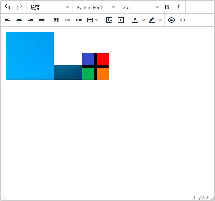215x201 pixels.
Task: Open the source code view
Action: click(183, 20)
